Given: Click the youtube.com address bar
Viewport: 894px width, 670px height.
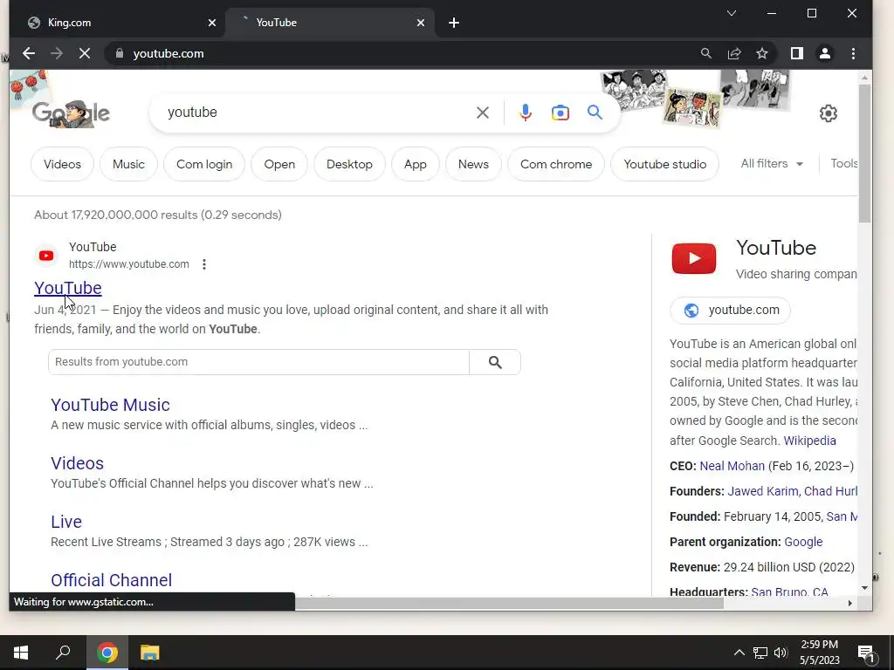Looking at the screenshot, I should 399,53.
